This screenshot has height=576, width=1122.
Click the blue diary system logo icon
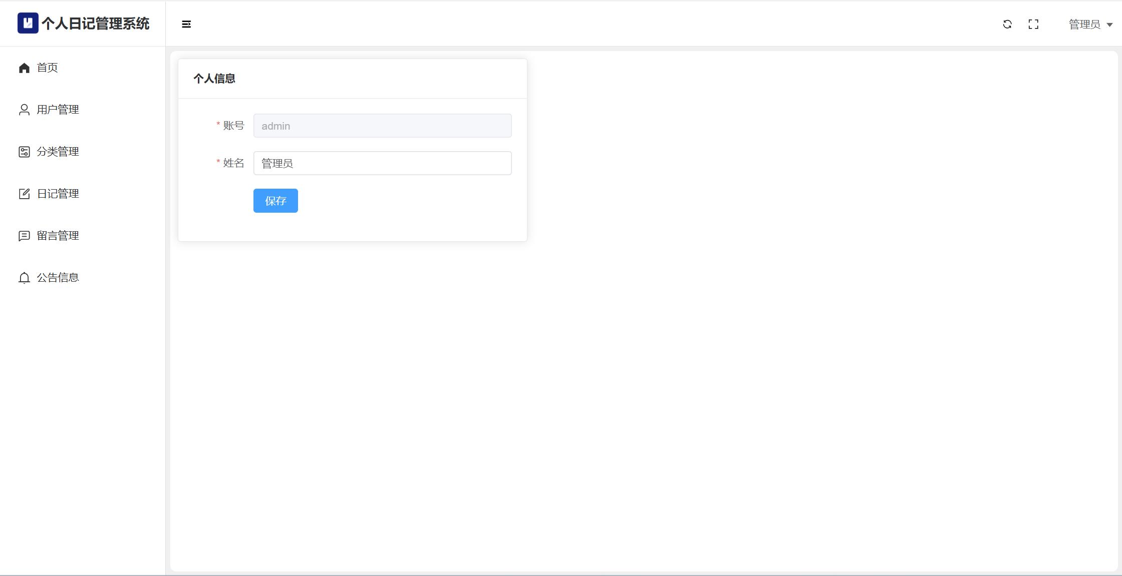(28, 23)
